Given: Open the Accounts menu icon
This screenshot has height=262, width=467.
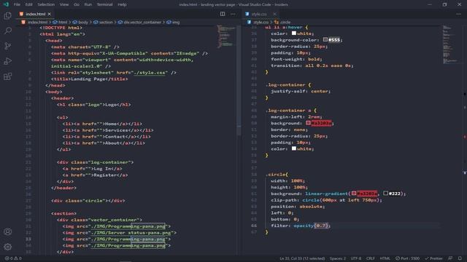Looking at the screenshot, I should point(8,231).
